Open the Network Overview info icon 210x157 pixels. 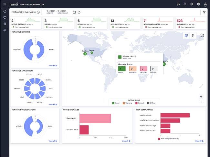click(x=38, y=12)
